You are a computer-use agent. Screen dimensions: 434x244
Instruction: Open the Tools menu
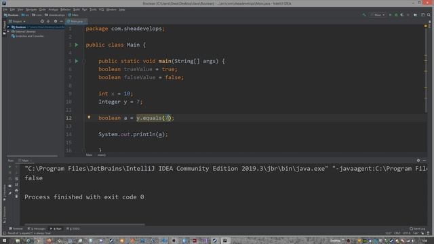(x=93, y=9)
